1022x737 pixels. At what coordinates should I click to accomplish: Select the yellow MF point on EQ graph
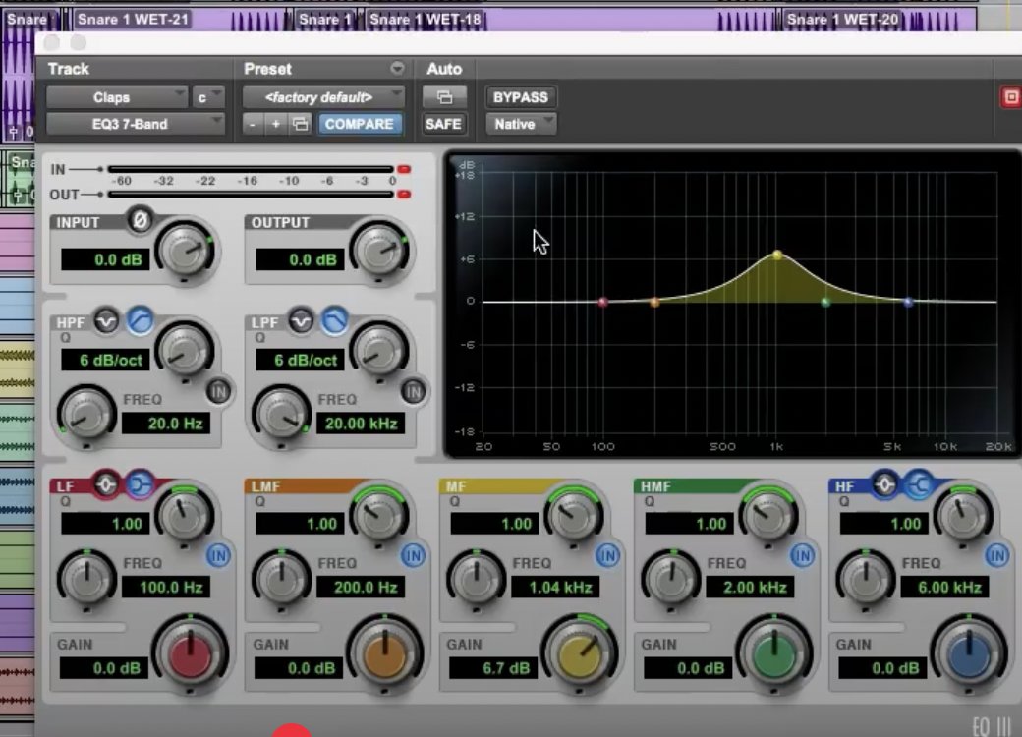pyautogui.click(x=777, y=255)
